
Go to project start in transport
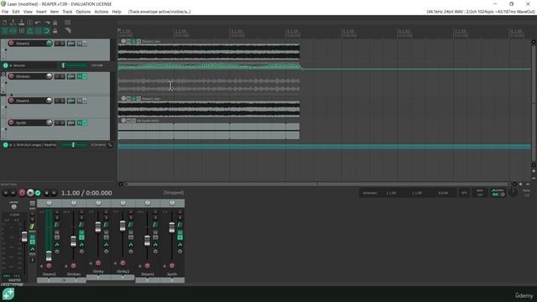(x=6, y=193)
